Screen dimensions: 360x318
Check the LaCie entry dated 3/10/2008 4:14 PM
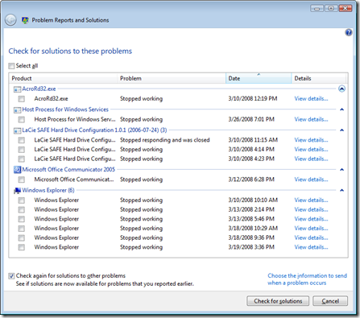(x=22, y=150)
